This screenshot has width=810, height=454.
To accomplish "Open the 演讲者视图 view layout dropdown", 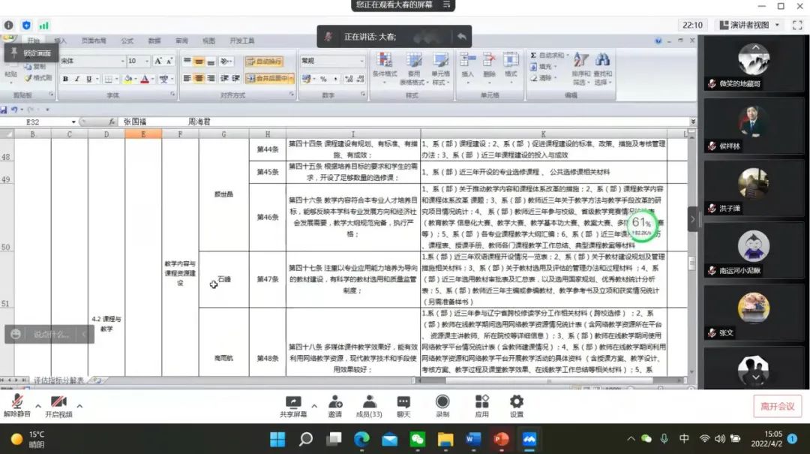I will tap(754, 25).
